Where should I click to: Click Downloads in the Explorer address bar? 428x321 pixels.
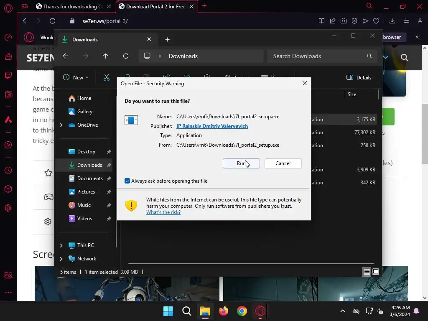coord(183,56)
